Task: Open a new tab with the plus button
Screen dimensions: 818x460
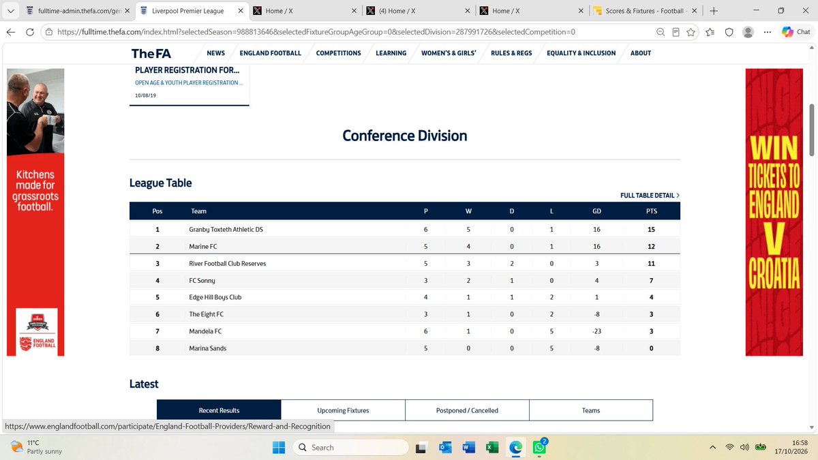Action: (713, 11)
